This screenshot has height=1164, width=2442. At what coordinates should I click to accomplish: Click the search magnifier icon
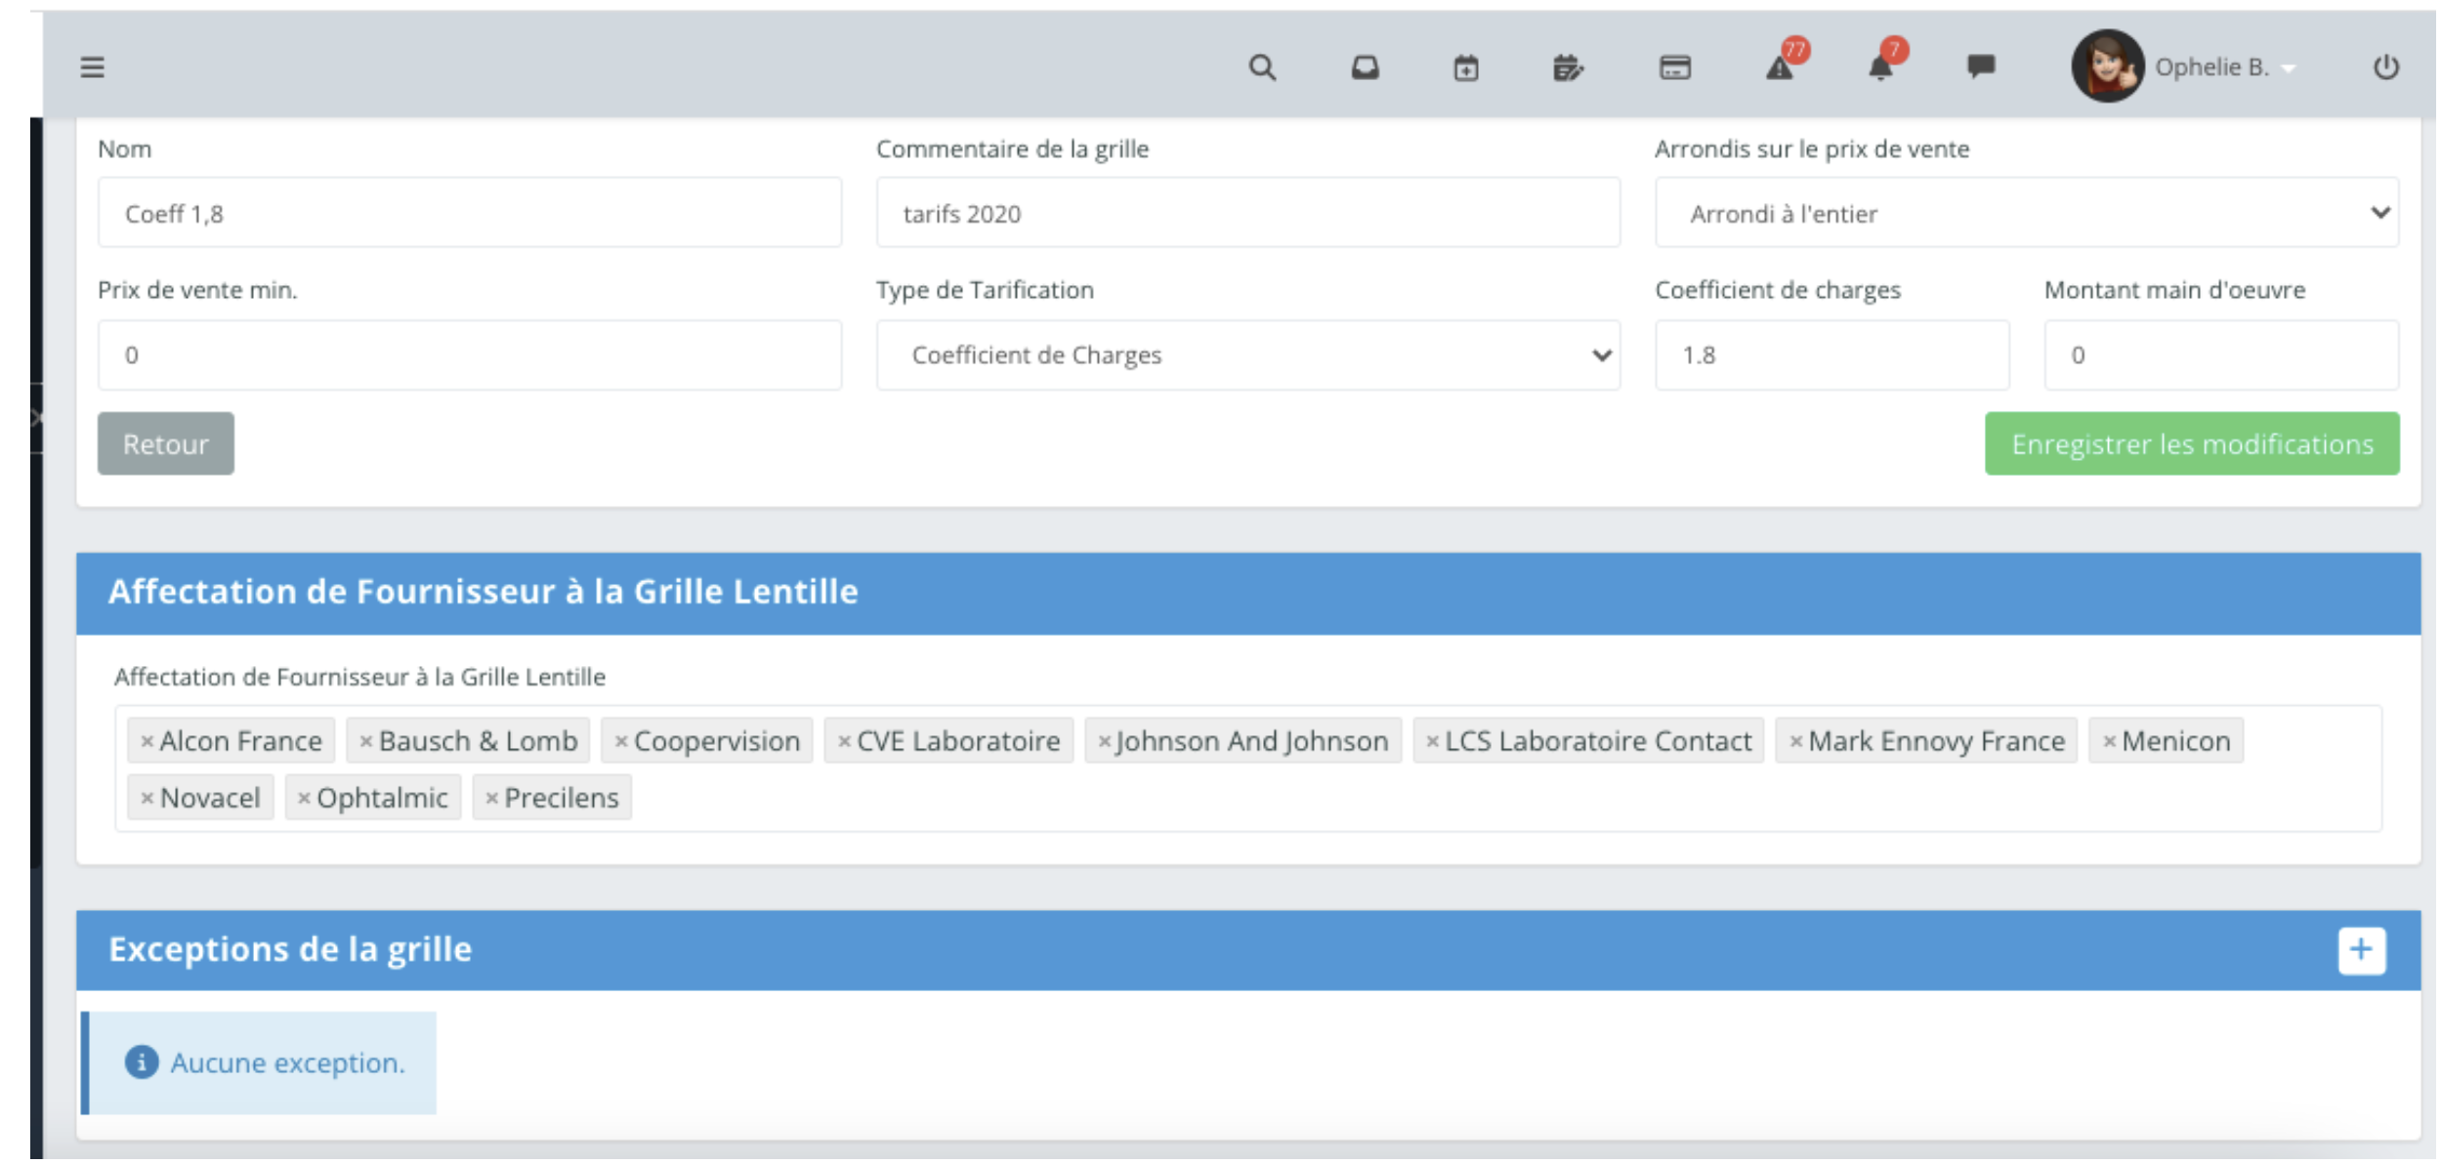pyautogui.click(x=1262, y=67)
